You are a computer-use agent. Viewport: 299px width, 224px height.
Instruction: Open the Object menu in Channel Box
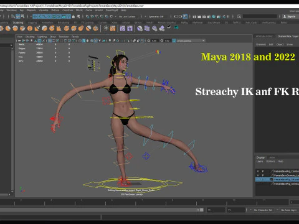tap(280, 44)
